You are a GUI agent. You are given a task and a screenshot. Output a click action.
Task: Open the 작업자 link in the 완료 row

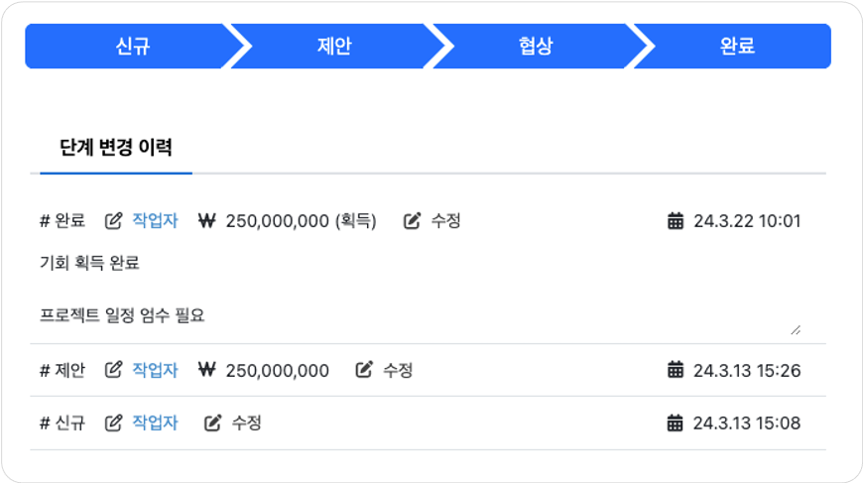click(155, 220)
